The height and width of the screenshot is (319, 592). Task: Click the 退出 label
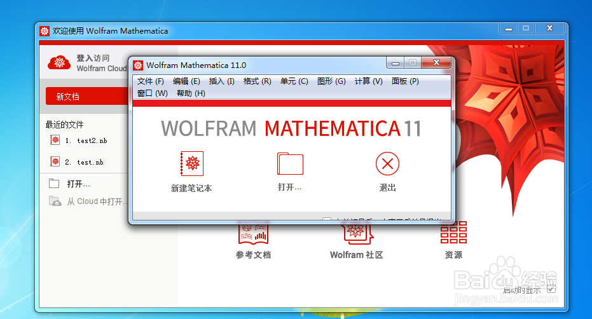[387, 187]
